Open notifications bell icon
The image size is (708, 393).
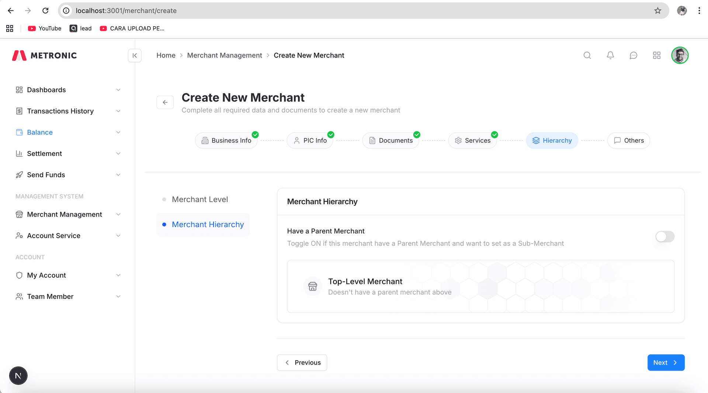point(610,55)
